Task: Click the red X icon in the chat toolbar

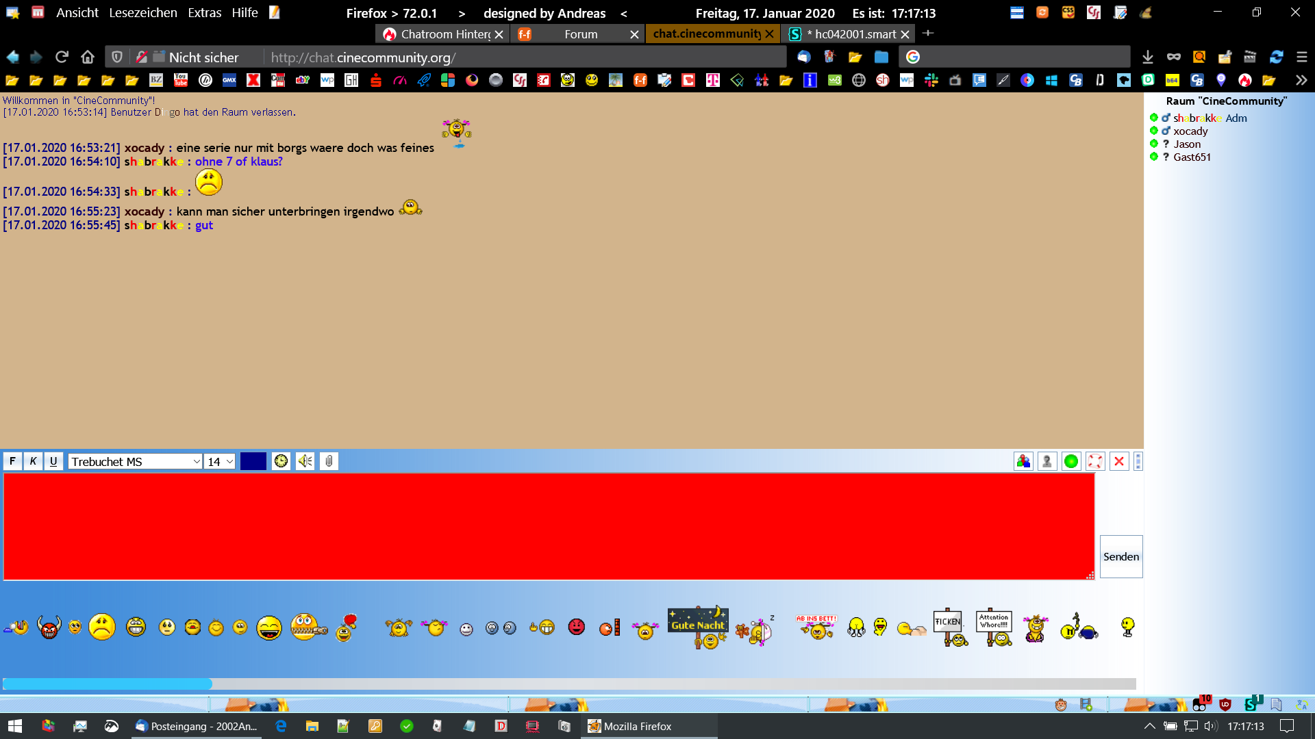Action: click(x=1119, y=461)
